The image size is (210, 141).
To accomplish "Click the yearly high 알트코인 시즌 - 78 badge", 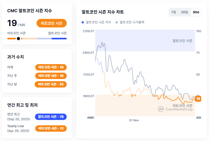I will [51, 117].
